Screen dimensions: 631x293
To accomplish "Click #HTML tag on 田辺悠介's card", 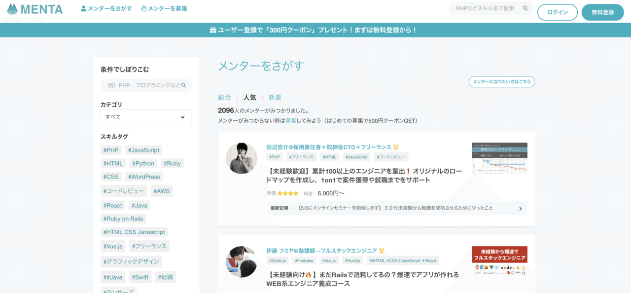I will [x=330, y=157].
